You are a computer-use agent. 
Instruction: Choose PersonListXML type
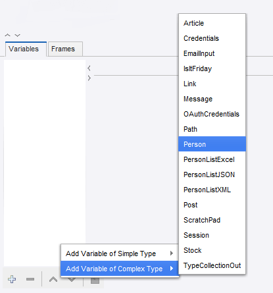[212, 190]
